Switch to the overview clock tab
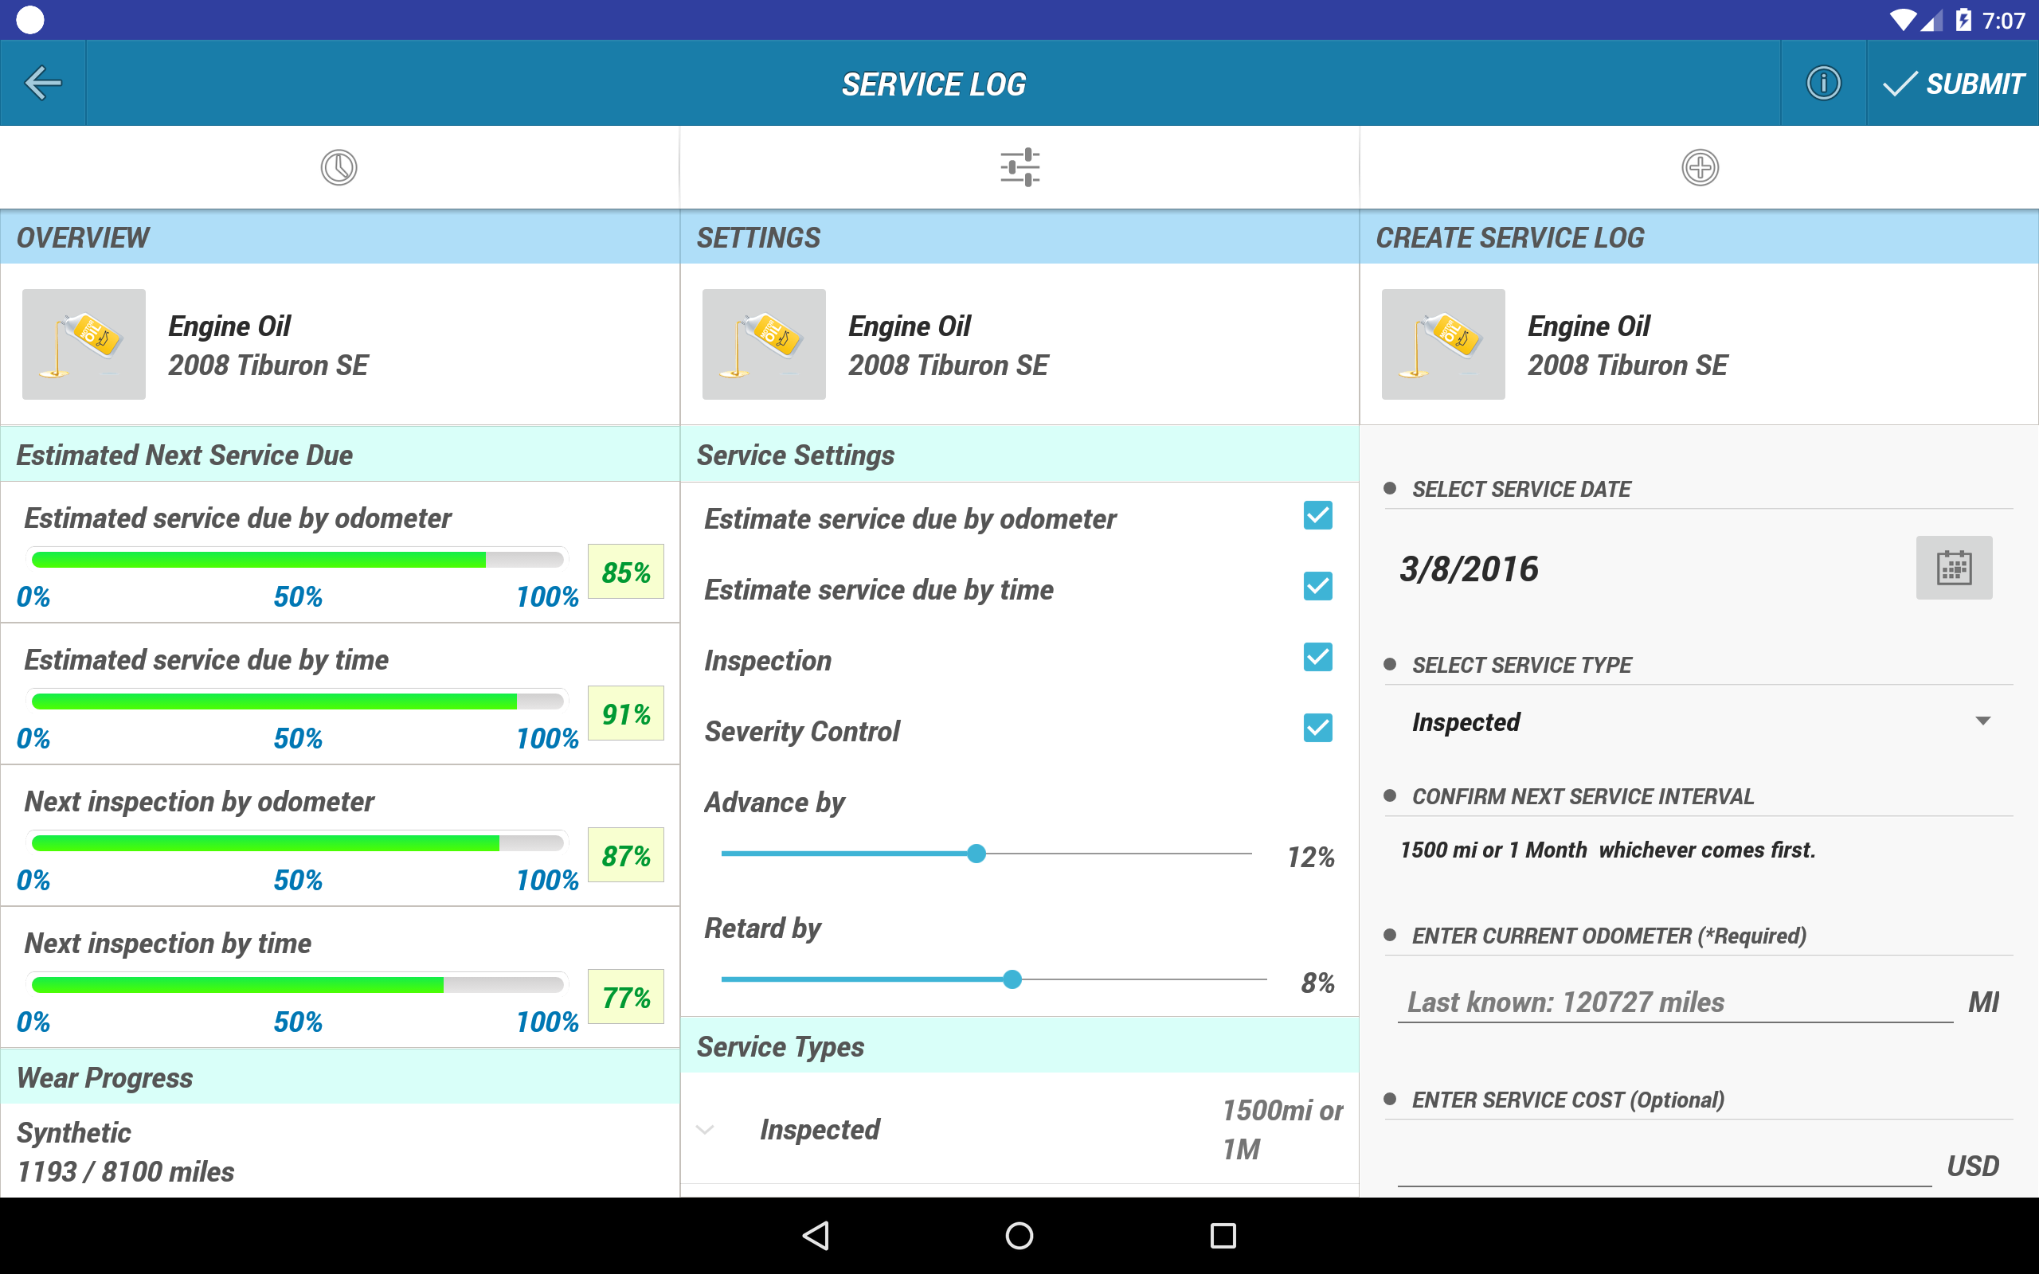The image size is (2039, 1274). pyautogui.click(x=339, y=168)
